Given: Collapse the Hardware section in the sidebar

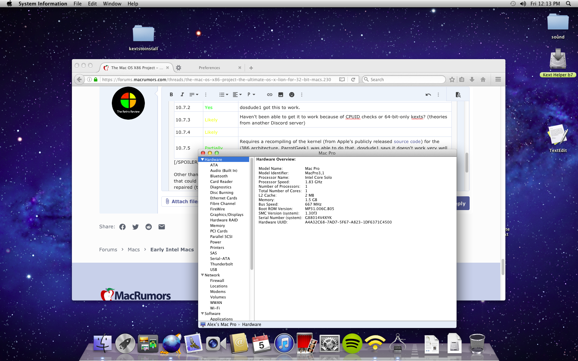Looking at the screenshot, I should point(203,160).
